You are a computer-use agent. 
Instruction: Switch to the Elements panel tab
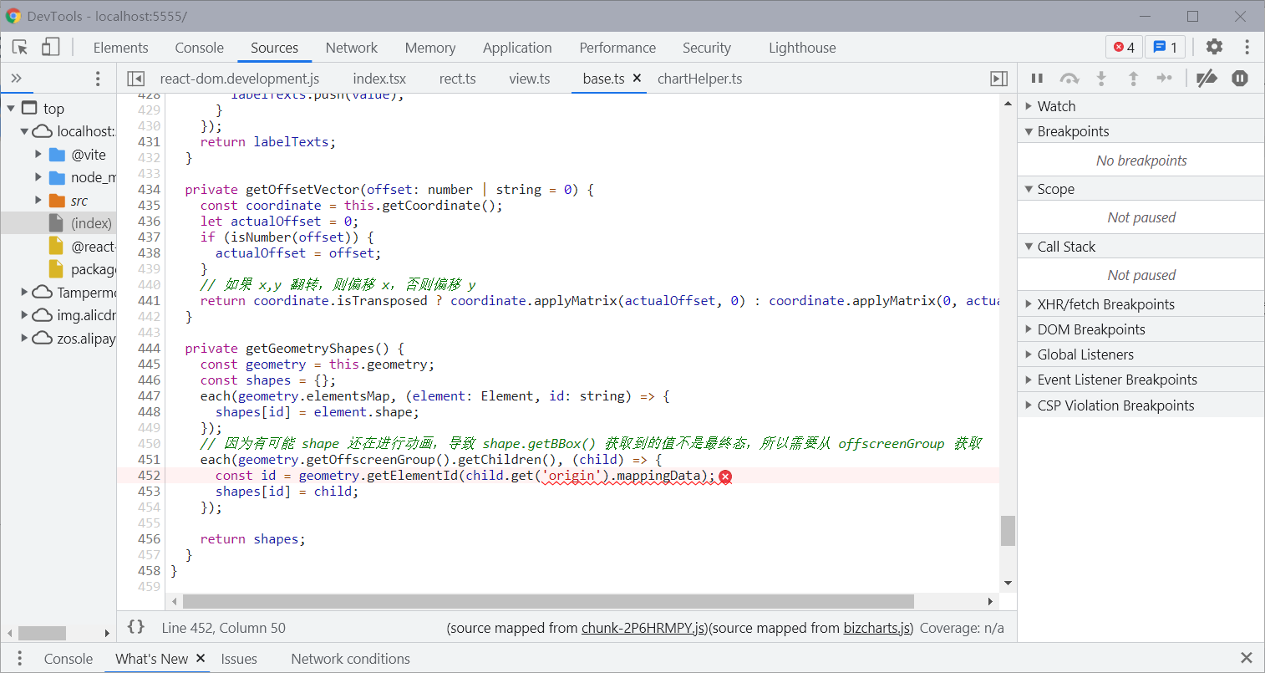(121, 48)
